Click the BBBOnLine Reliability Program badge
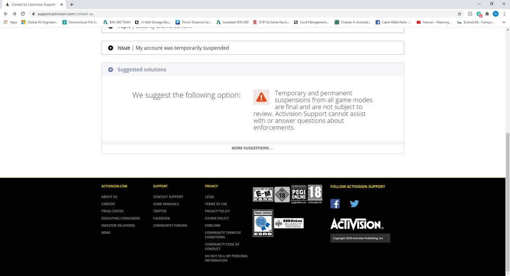The height and width of the screenshot is (276, 510). click(x=289, y=223)
